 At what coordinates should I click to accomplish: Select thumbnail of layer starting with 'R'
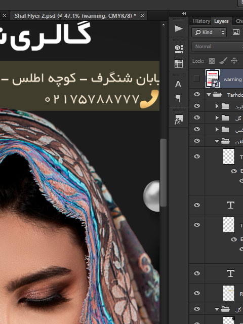point(229,293)
